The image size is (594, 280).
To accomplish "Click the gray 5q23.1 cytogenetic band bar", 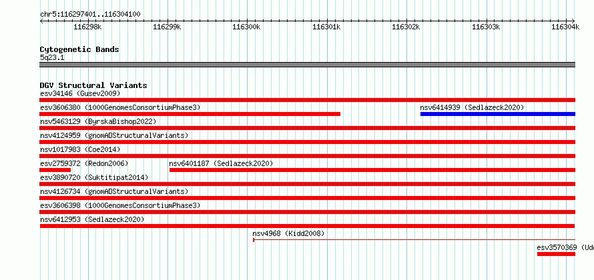I will click(308, 65).
